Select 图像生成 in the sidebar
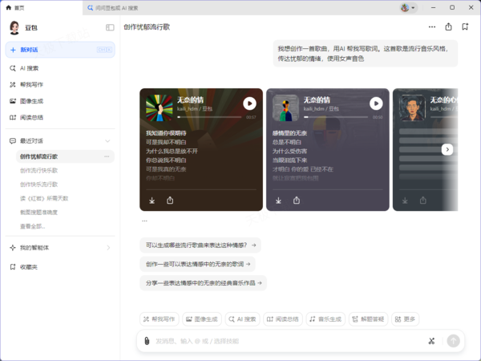This screenshot has height=361, width=481. click(31, 101)
